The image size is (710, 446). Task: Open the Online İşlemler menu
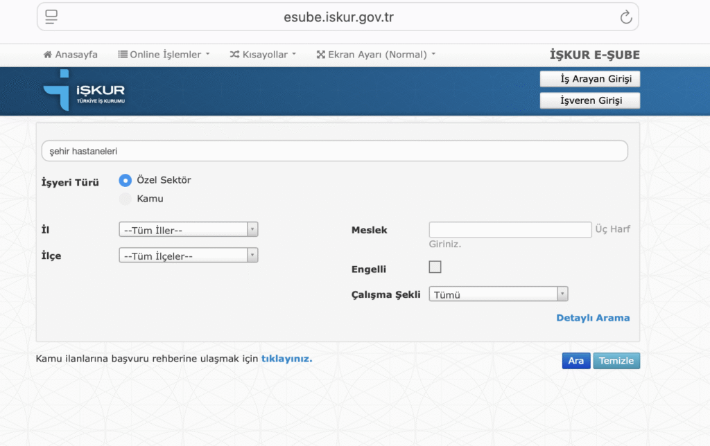(164, 55)
